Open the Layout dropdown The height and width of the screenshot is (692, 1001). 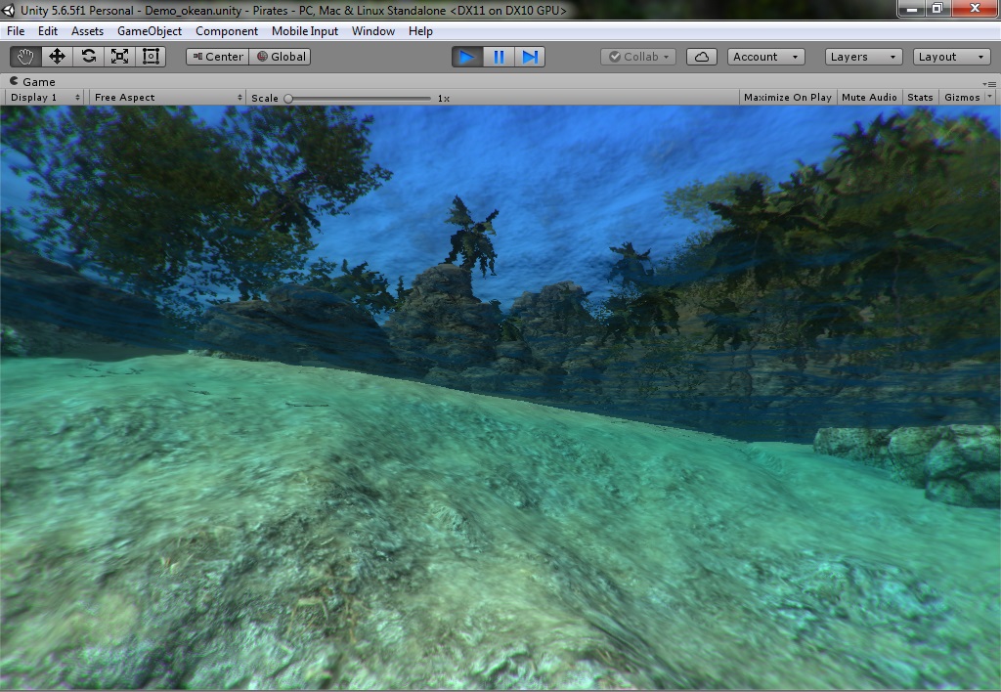(952, 57)
